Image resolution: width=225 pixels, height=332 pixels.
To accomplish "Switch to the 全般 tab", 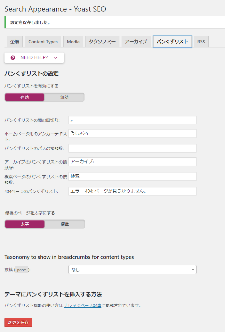I will (15, 42).
